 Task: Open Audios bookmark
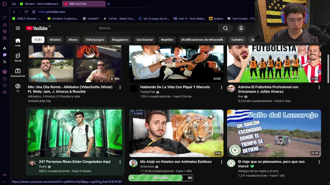tap(216, 18)
